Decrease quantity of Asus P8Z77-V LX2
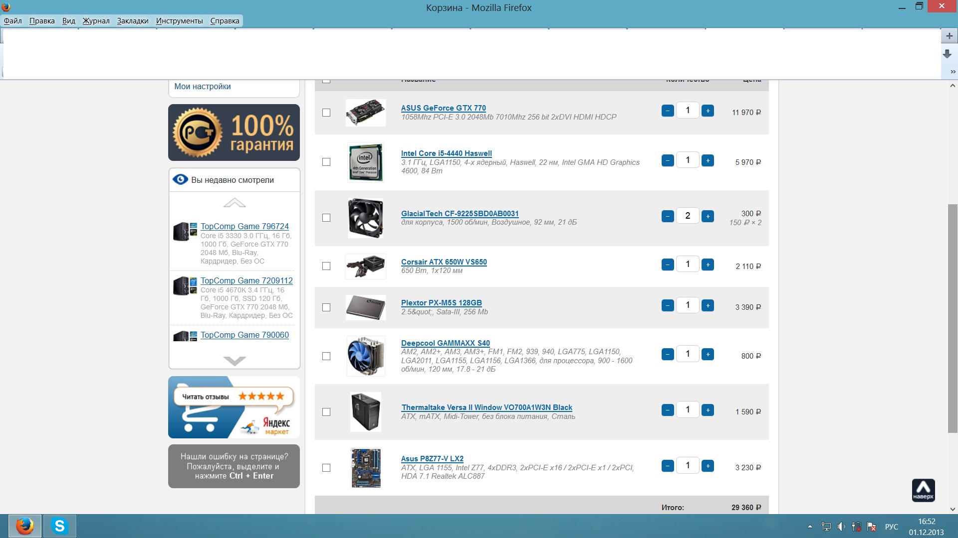Screen dimensions: 958x538 [x=668, y=466]
